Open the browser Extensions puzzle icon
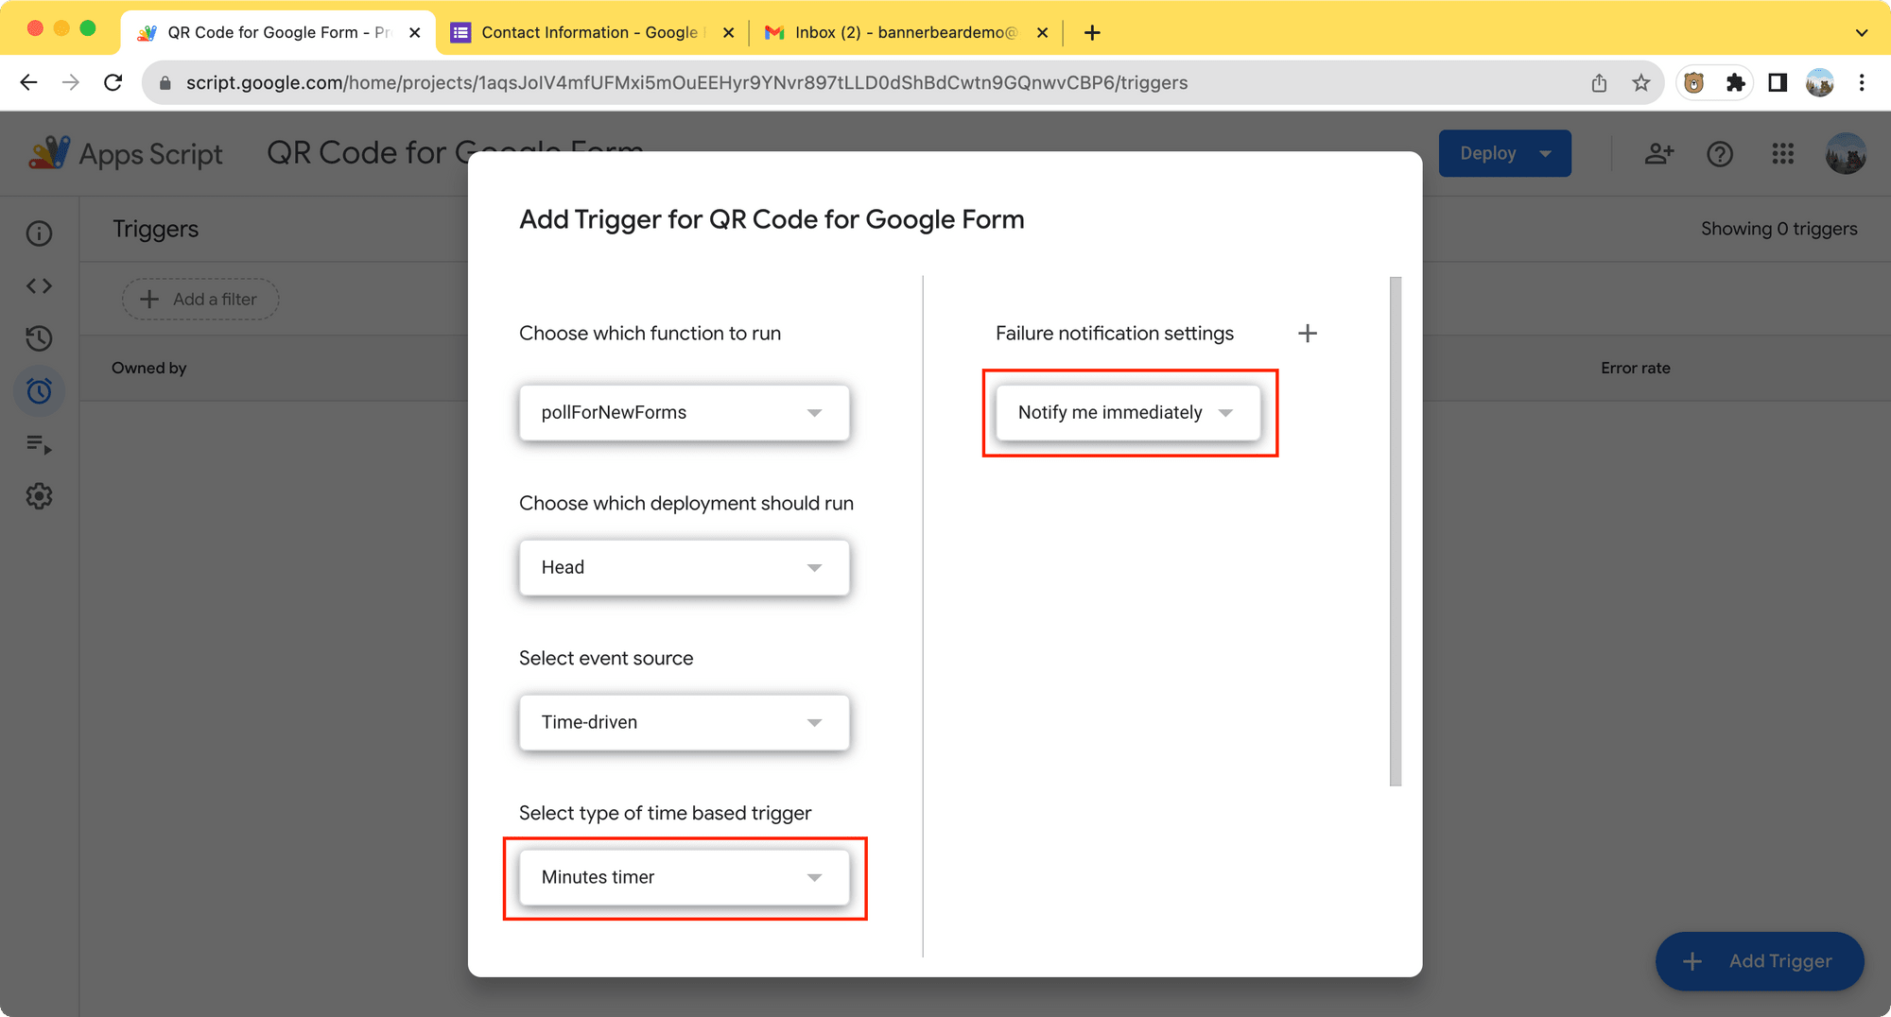 click(1735, 82)
